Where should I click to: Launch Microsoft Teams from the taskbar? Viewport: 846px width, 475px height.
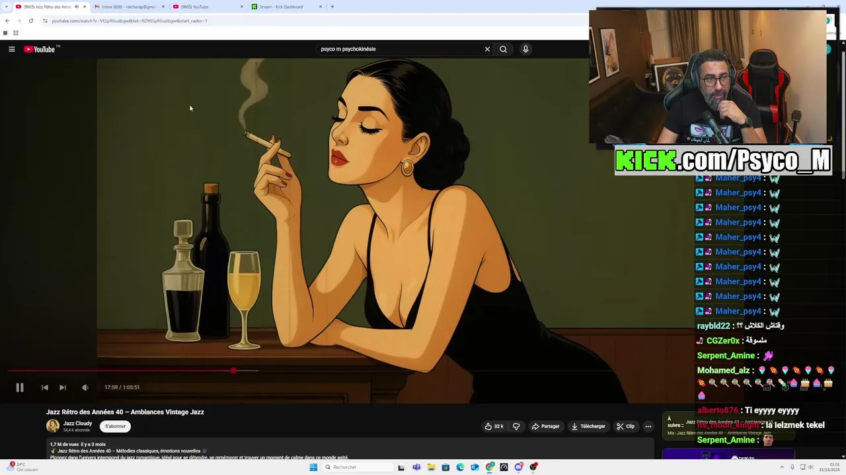[416, 467]
